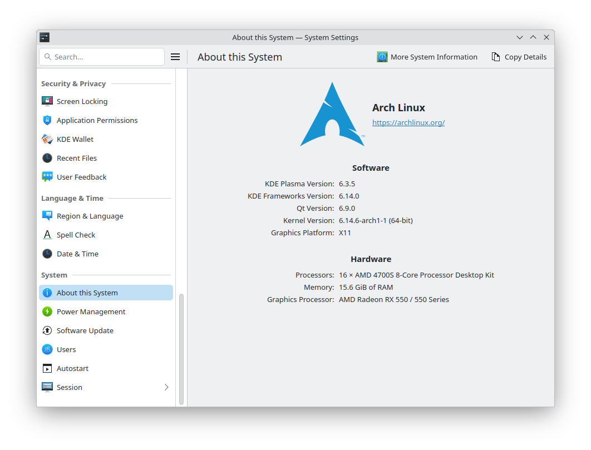The image size is (591, 450).
Task: Minimize the System Settings window
Action: point(519,37)
